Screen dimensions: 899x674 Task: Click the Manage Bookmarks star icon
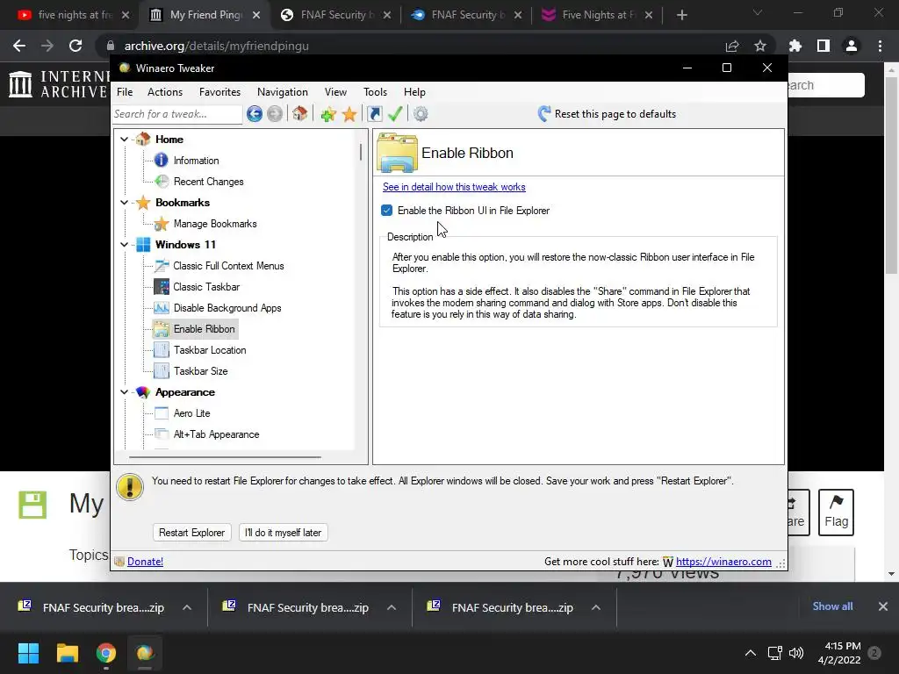[x=162, y=224]
